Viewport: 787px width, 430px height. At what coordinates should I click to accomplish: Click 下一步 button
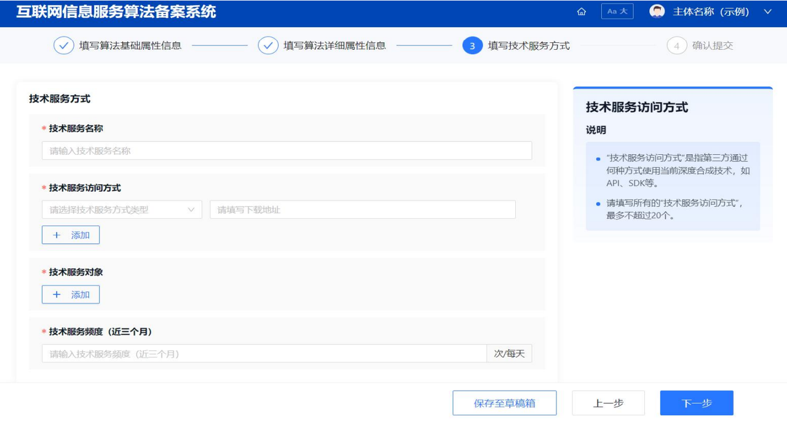pos(697,403)
